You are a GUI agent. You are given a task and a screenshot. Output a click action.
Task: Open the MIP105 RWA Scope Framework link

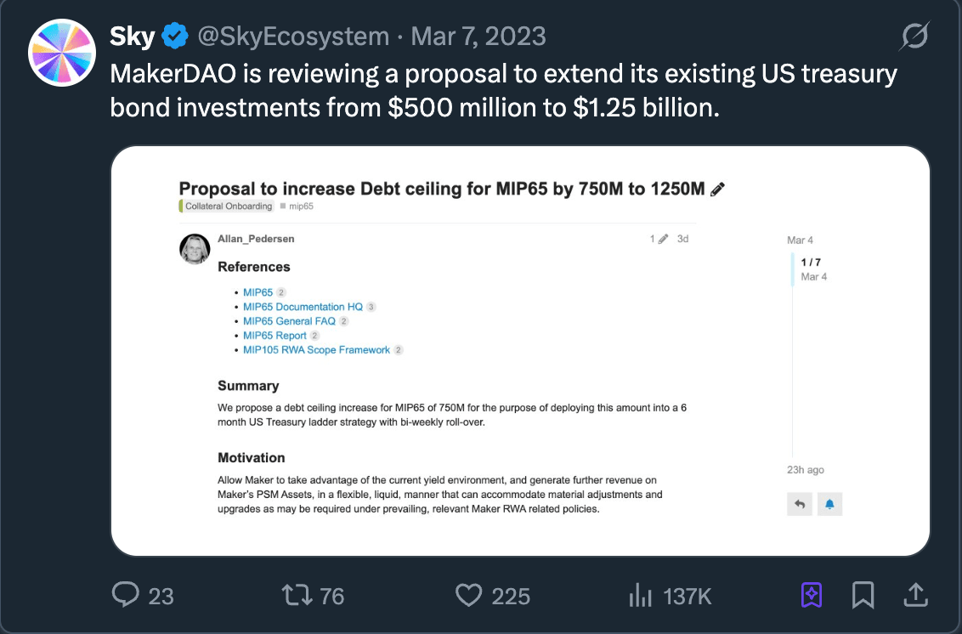pos(316,350)
